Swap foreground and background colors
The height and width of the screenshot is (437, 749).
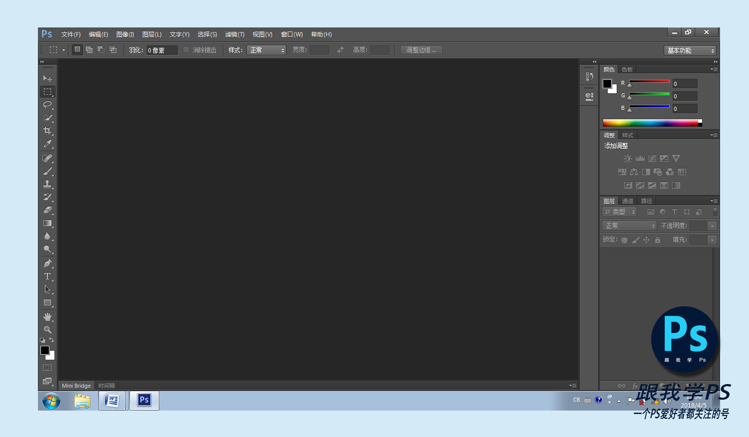tap(51, 340)
